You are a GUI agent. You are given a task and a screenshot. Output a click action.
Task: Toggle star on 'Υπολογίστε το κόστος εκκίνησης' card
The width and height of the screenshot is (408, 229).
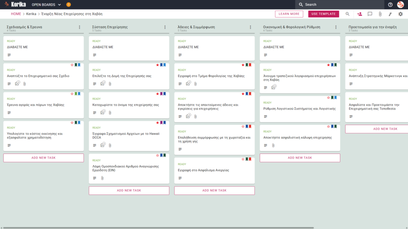[x=72, y=122]
